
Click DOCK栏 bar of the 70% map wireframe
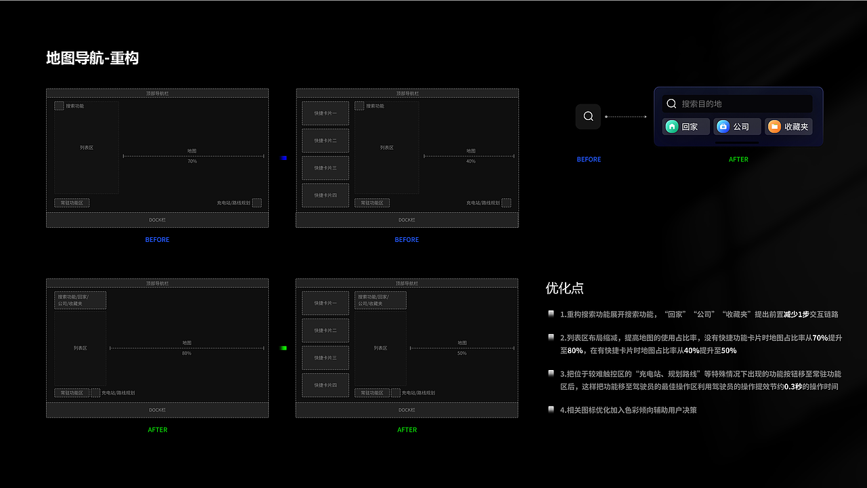point(157,220)
